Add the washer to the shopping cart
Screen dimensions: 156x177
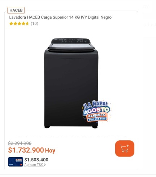coord(125,149)
